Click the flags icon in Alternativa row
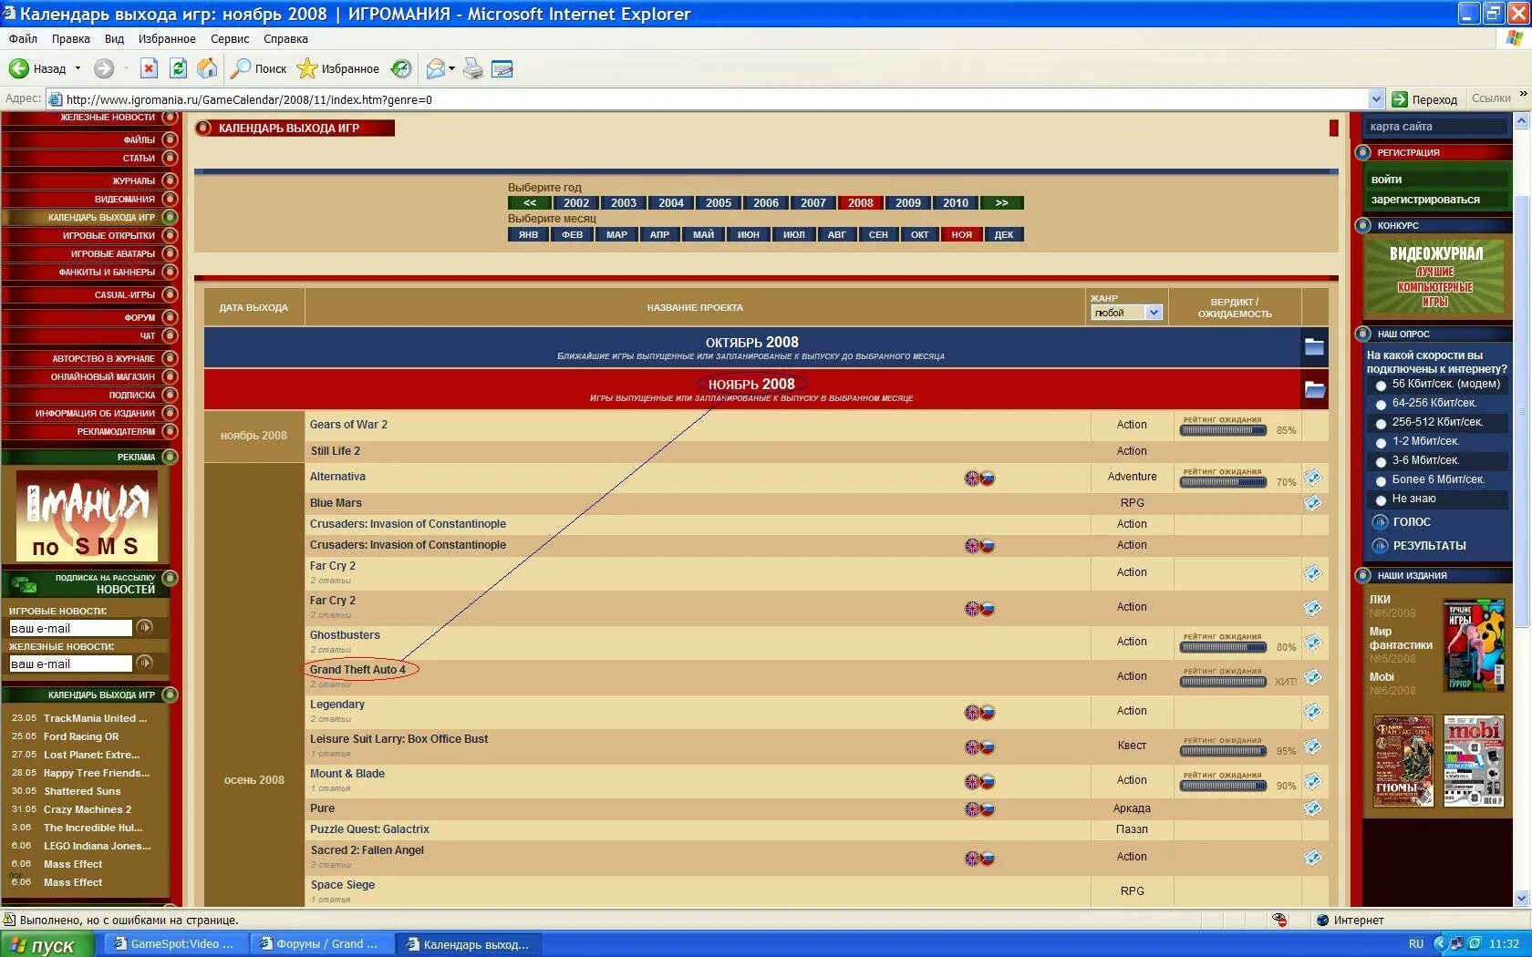 980,478
